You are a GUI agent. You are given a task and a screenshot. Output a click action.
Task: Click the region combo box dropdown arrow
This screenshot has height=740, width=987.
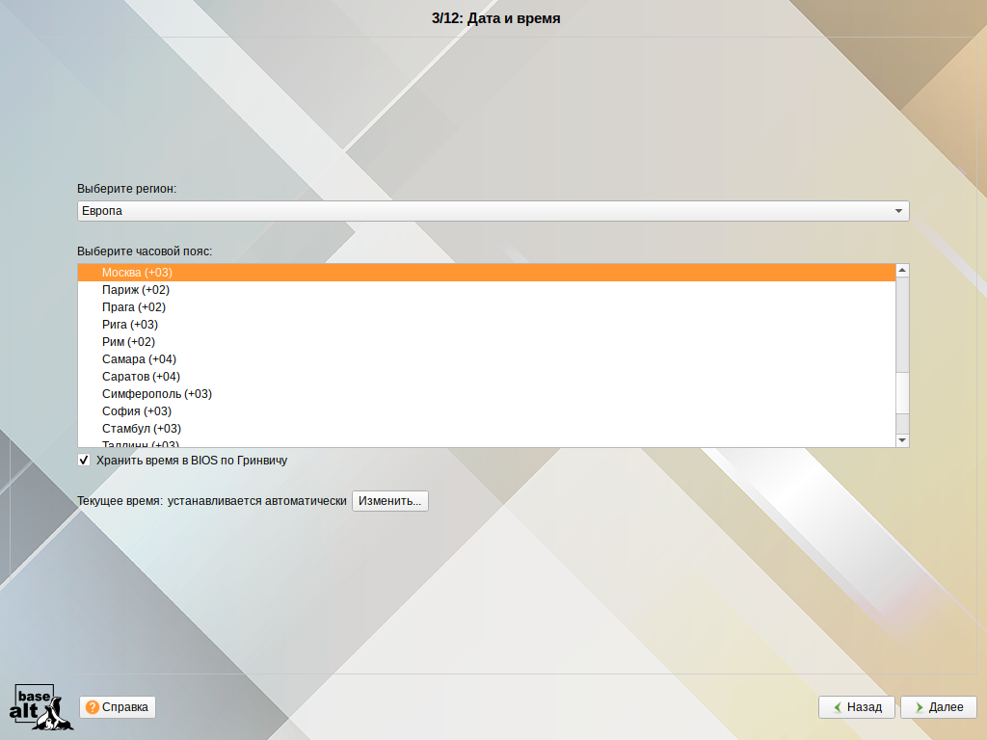pos(898,211)
